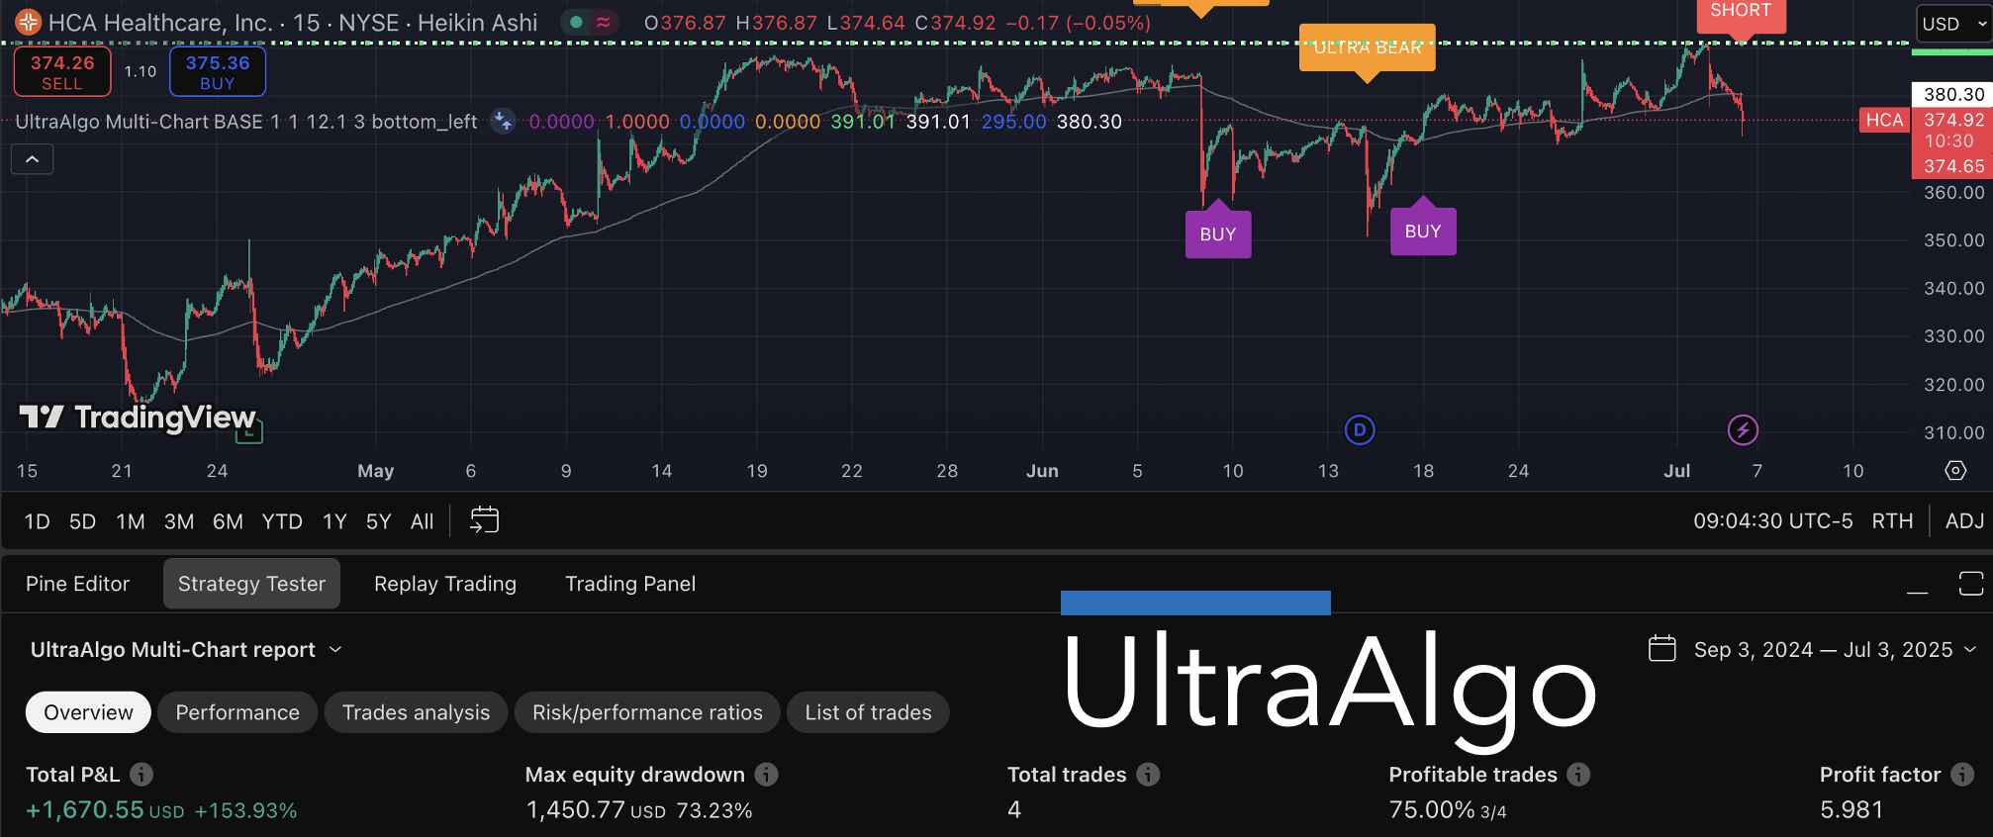Click the purple lightning event marker

[1743, 429]
